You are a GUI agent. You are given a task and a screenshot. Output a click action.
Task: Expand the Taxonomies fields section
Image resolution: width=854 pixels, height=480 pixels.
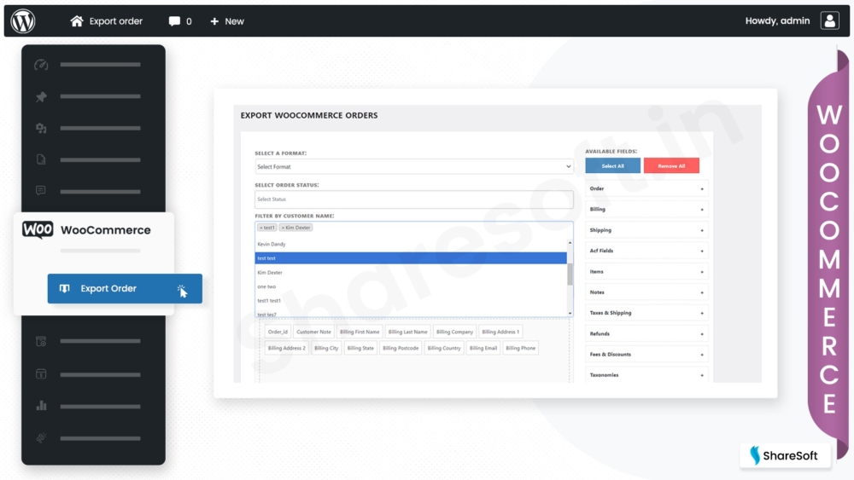[646, 374]
